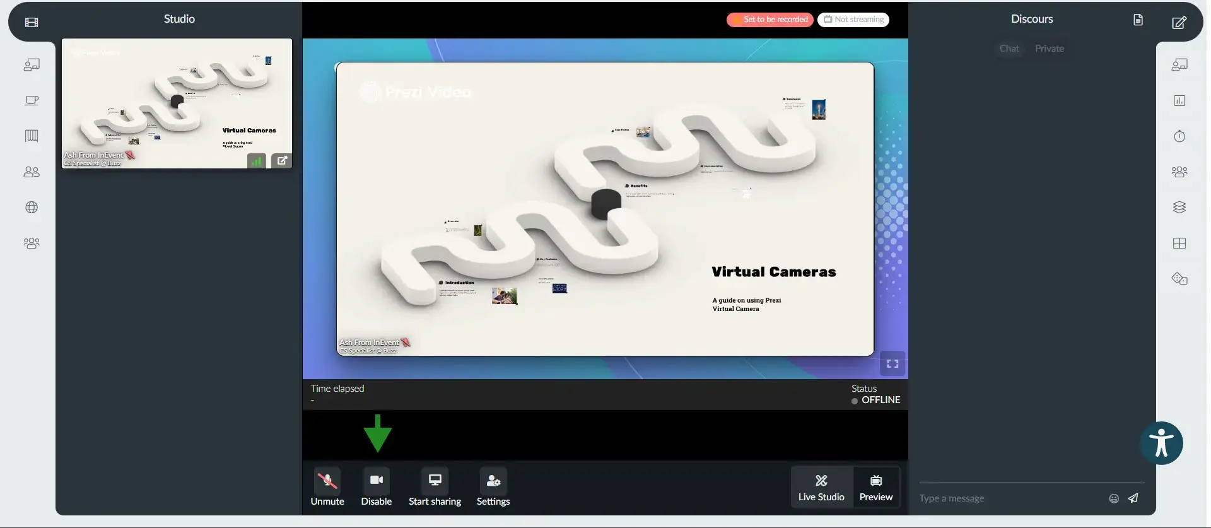Click the timer icon in right sidebar
Screen dimensions: 1211x528
[x=1179, y=136]
